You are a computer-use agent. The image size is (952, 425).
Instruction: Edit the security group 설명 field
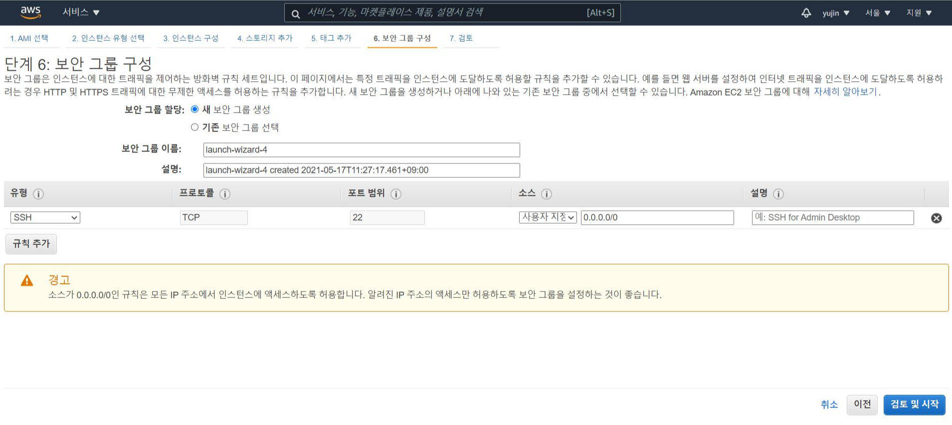(x=362, y=170)
